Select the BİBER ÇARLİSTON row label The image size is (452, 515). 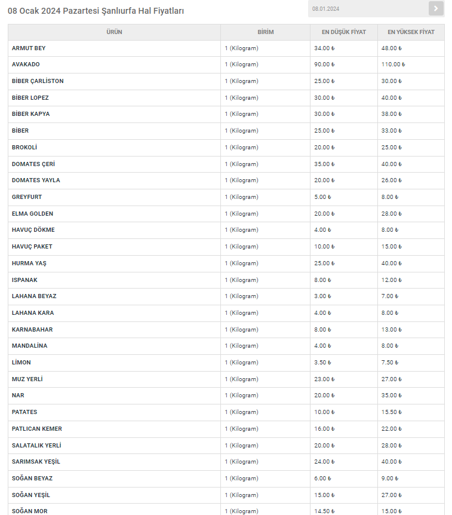point(38,81)
